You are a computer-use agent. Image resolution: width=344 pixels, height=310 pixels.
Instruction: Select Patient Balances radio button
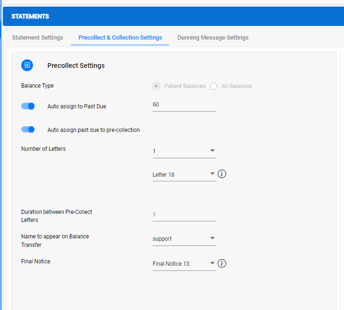point(156,86)
